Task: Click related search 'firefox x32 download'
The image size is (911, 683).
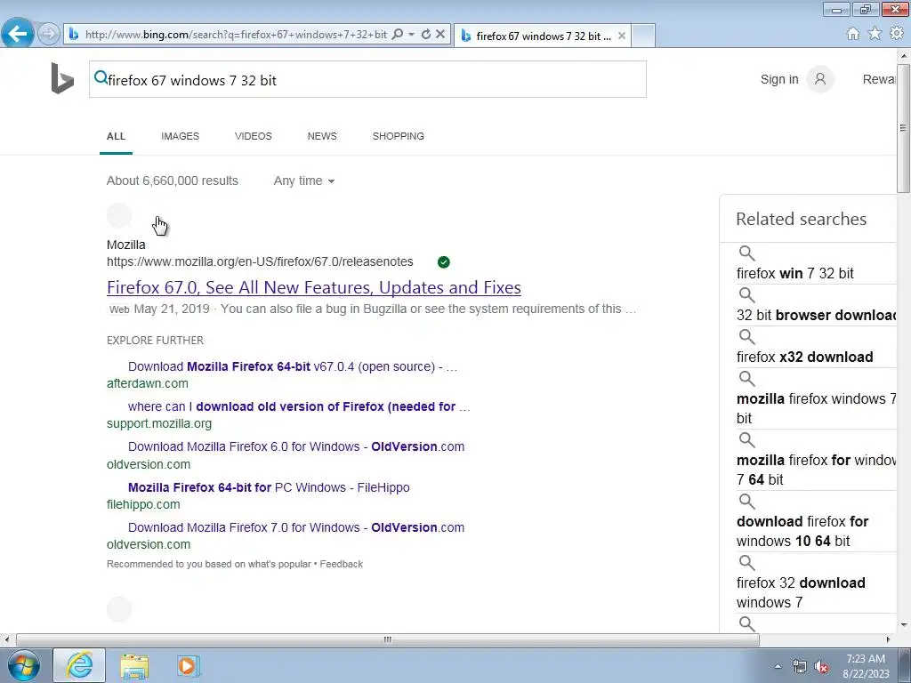Action: coord(804,357)
